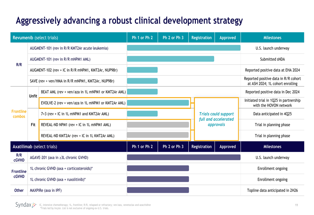
Task: Click '1L chronic GVHD (axa + corticosteroids)*'
Action: click(61, 168)
